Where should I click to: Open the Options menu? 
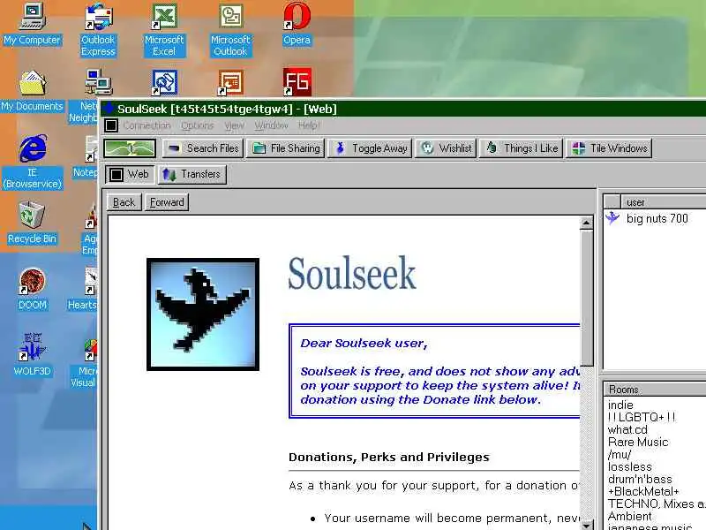pyautogui.click(x=197, y=125)
